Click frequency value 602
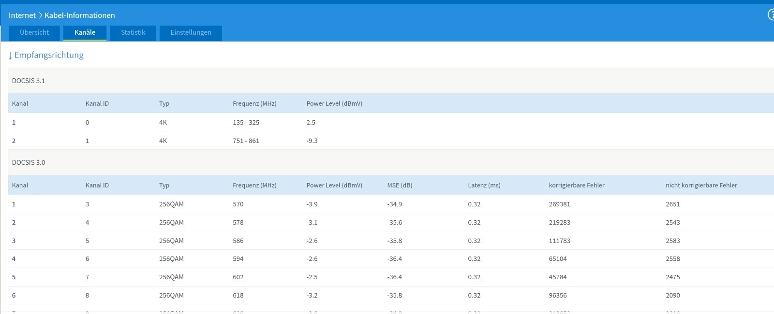Viewport: 774px width, 314px height. [x=238, y=277]
